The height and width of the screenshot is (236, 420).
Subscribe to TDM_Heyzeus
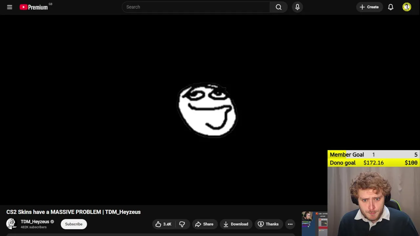pos(73,224)
